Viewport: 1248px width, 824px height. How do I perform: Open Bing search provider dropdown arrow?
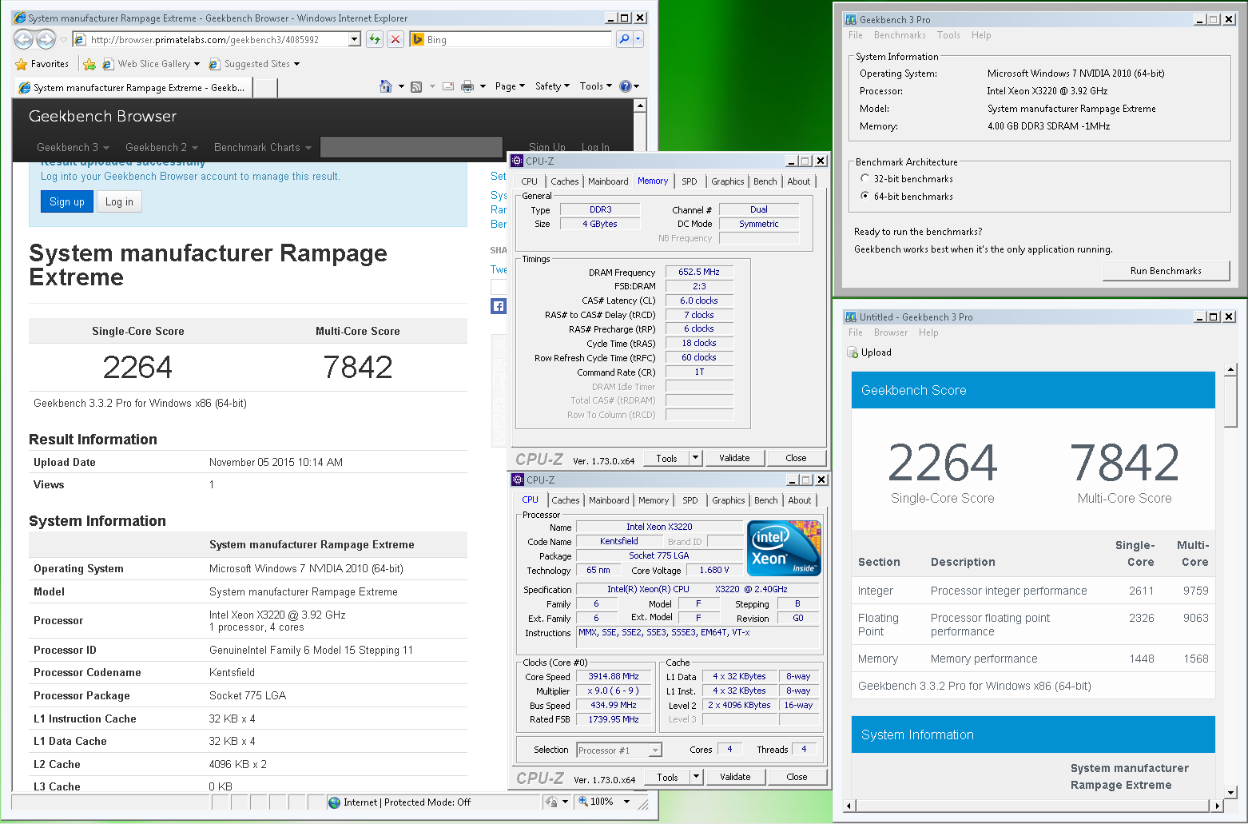(x=638, y=39)
